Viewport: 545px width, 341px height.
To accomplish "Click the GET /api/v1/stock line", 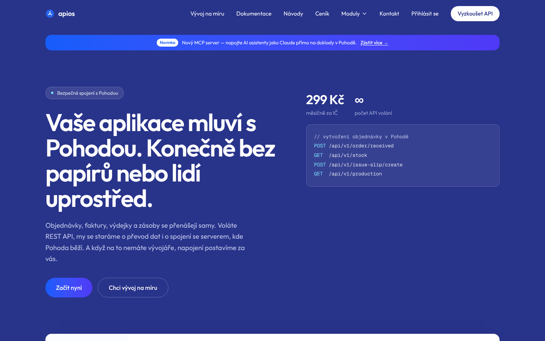I will (341, 155).
